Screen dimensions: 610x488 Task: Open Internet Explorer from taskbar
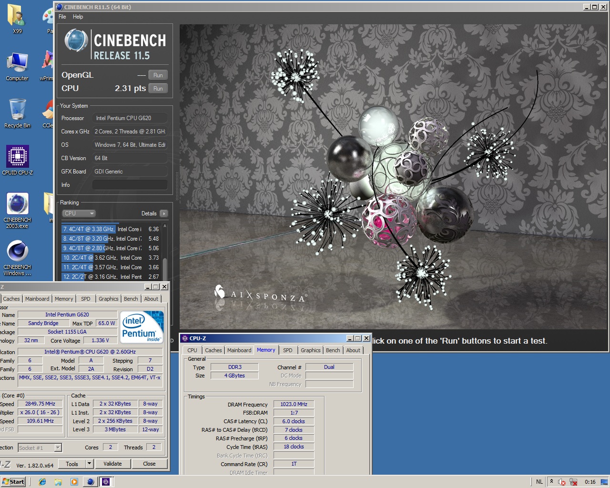[x=42, y=482]
